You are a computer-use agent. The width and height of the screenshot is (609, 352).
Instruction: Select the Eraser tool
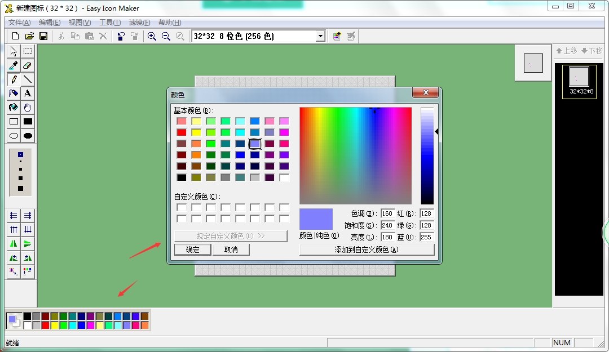[28, 66]
